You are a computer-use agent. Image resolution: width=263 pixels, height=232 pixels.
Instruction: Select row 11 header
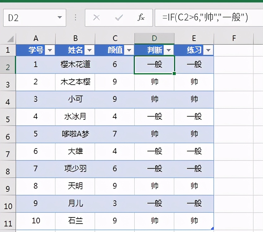[8, 221]
